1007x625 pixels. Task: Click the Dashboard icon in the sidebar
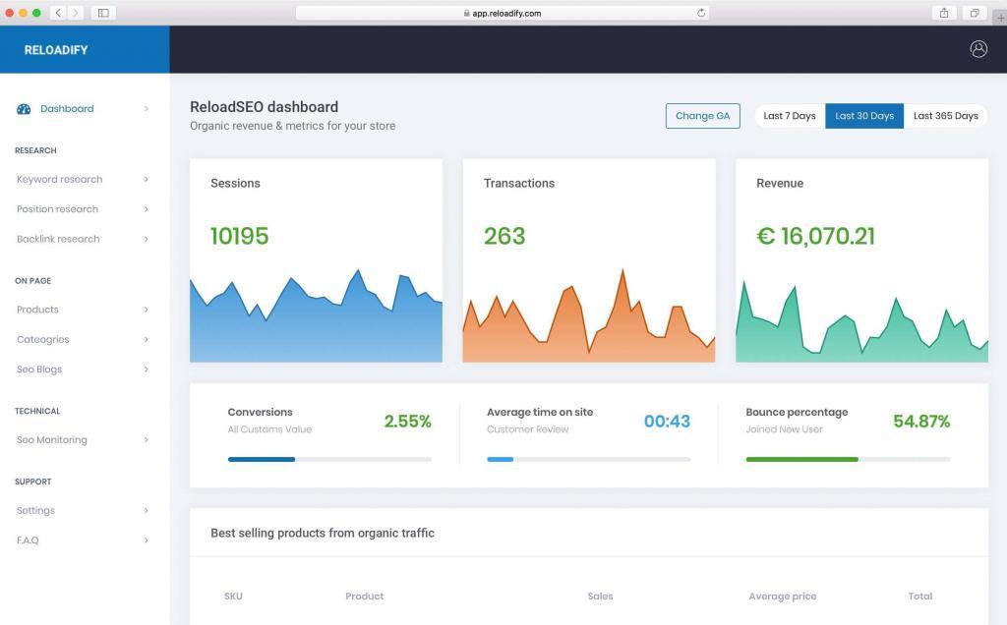coord(24,108)
